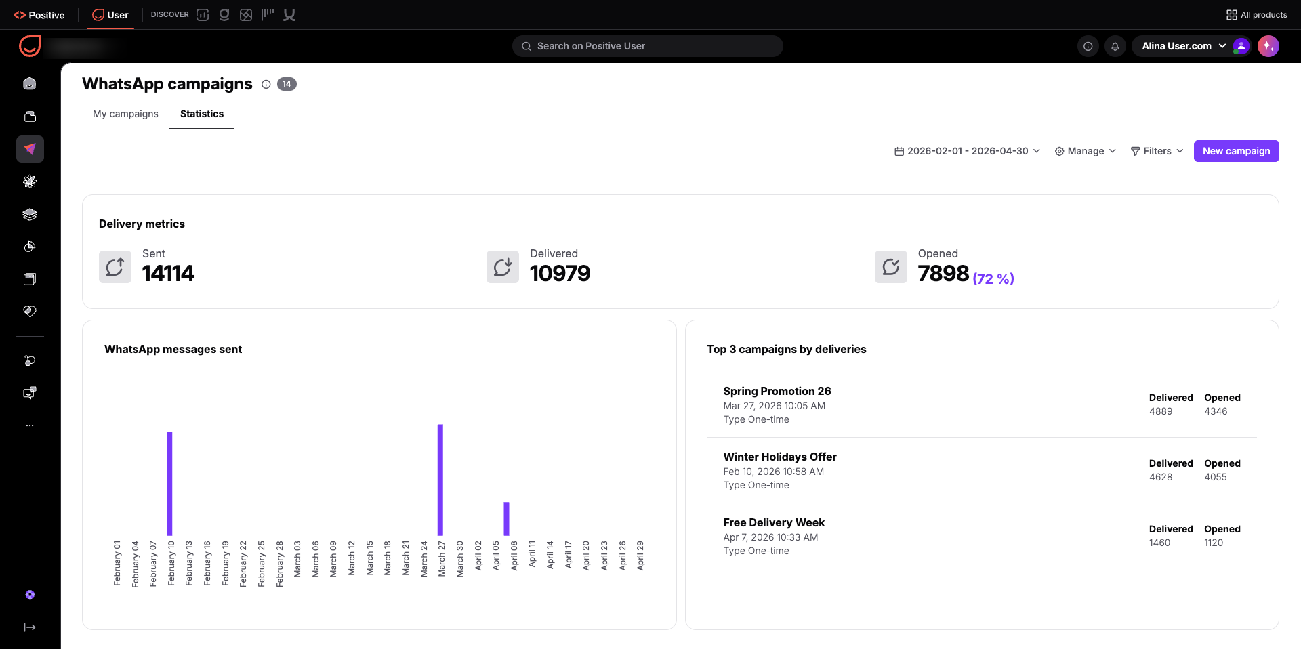
Task: Expand the Filters dropdown
Action: click(x=1157, y=151)
